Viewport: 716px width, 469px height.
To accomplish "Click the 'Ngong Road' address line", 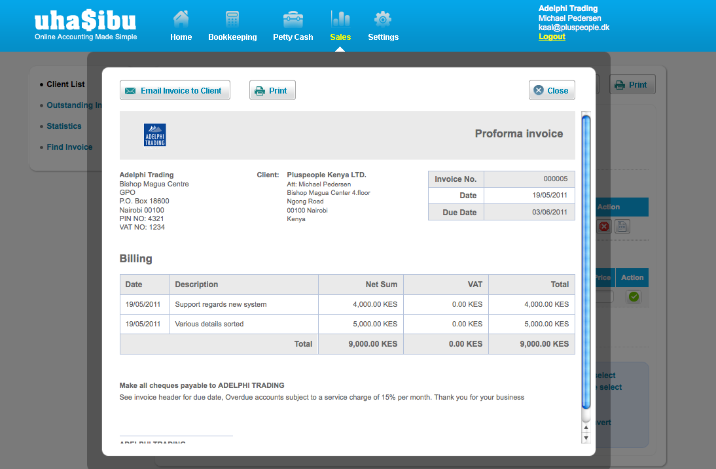I will point(305,201).
